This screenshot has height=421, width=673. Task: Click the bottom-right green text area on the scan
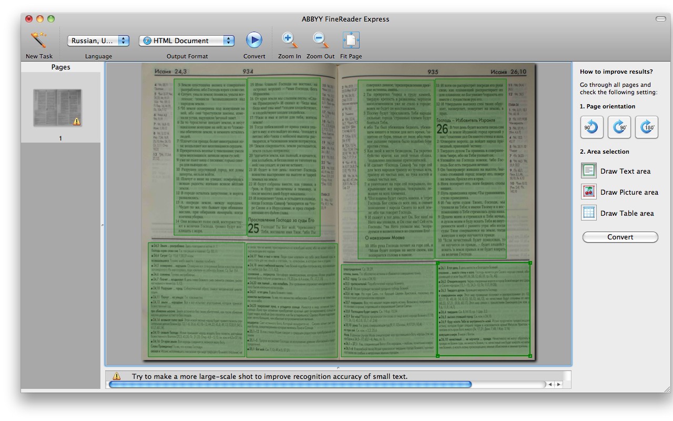483,309
